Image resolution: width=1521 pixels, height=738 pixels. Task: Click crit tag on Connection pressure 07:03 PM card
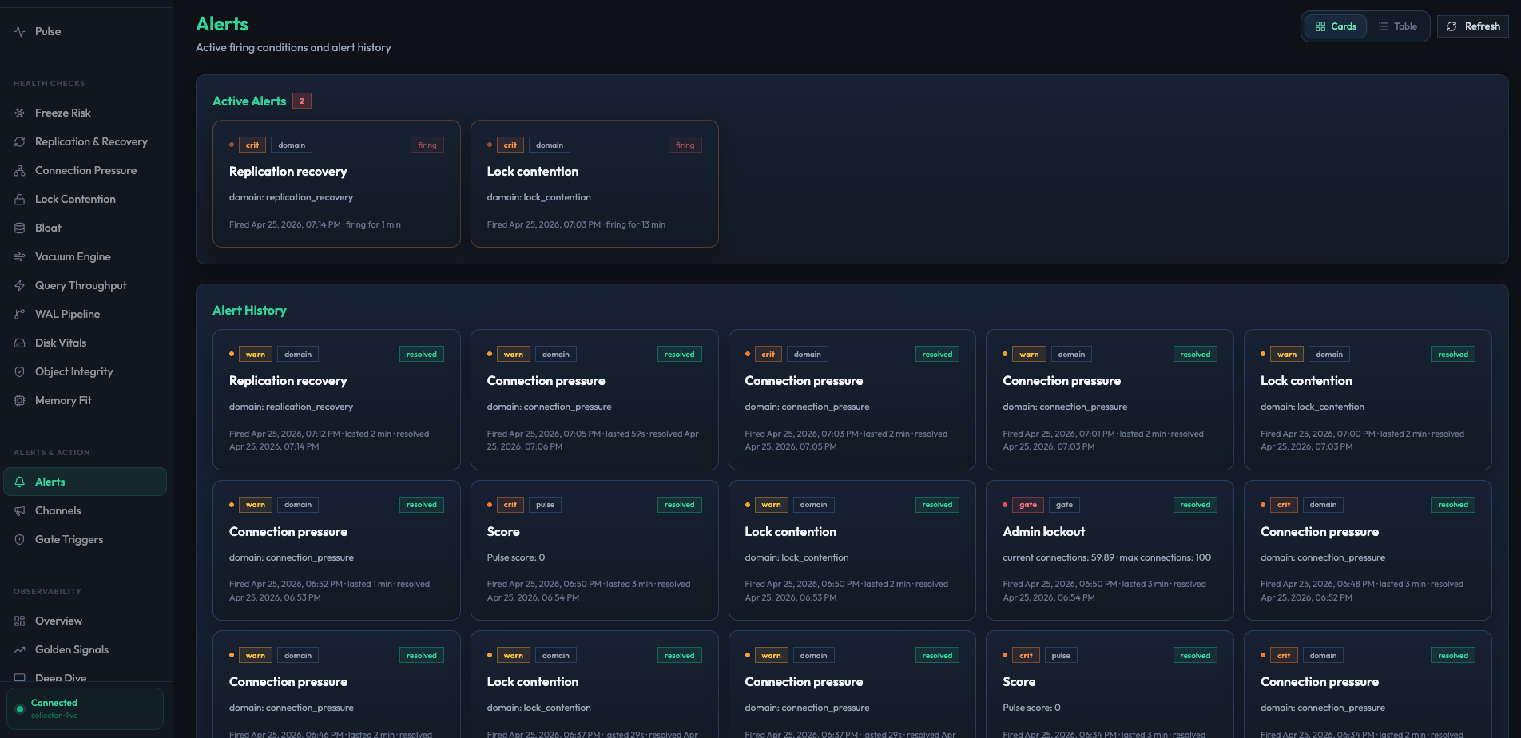(x=768, y=355)
